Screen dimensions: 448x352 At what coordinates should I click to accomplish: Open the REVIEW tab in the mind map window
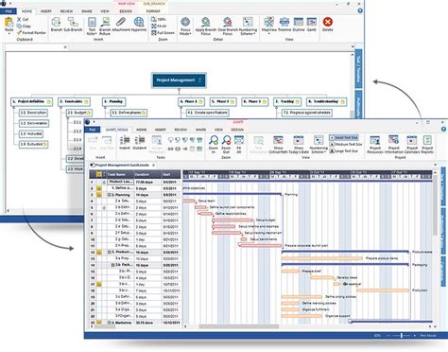click(66, 11)
